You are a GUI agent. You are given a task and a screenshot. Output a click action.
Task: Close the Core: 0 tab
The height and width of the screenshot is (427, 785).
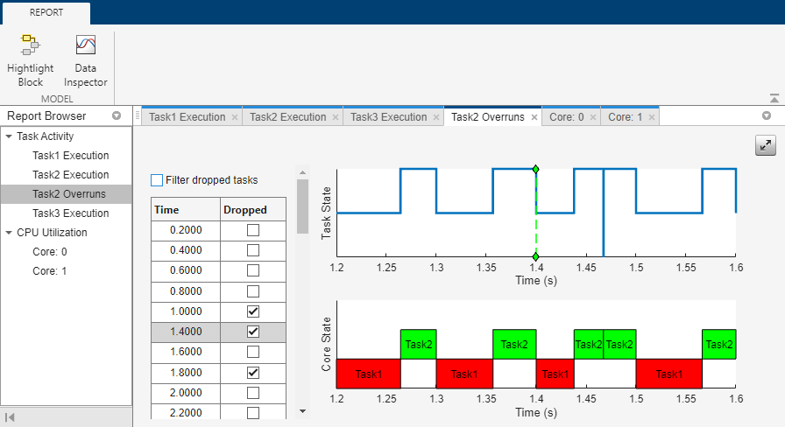[593, 117]
